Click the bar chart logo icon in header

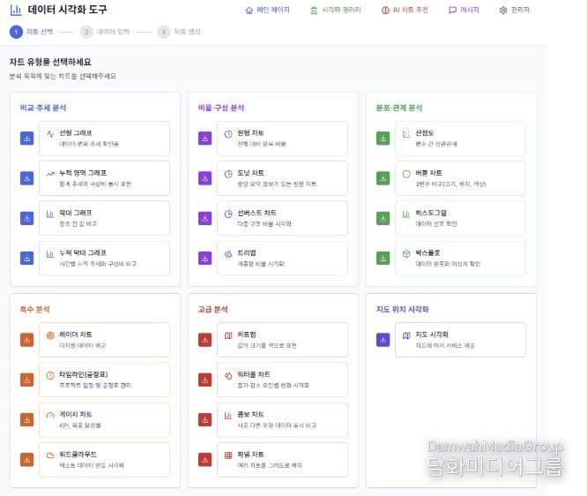point(16,10)
